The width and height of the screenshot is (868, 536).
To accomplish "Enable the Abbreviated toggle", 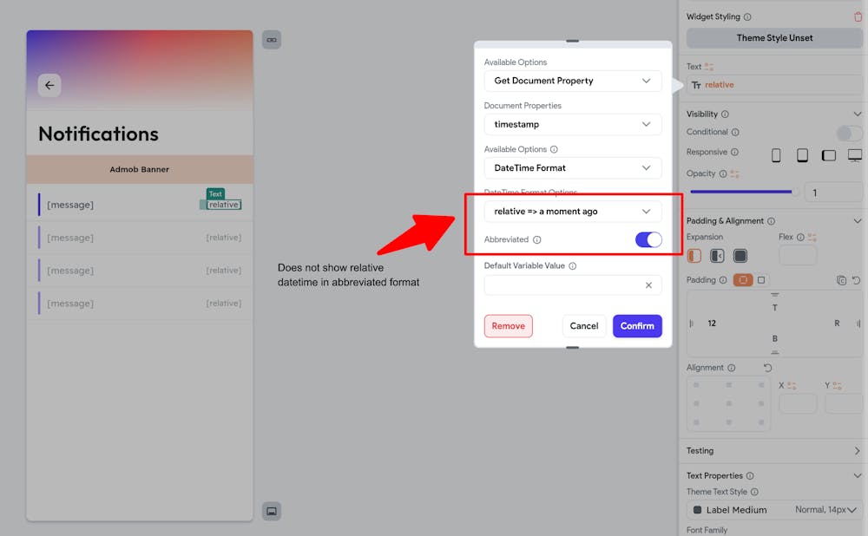I will 648,239.
